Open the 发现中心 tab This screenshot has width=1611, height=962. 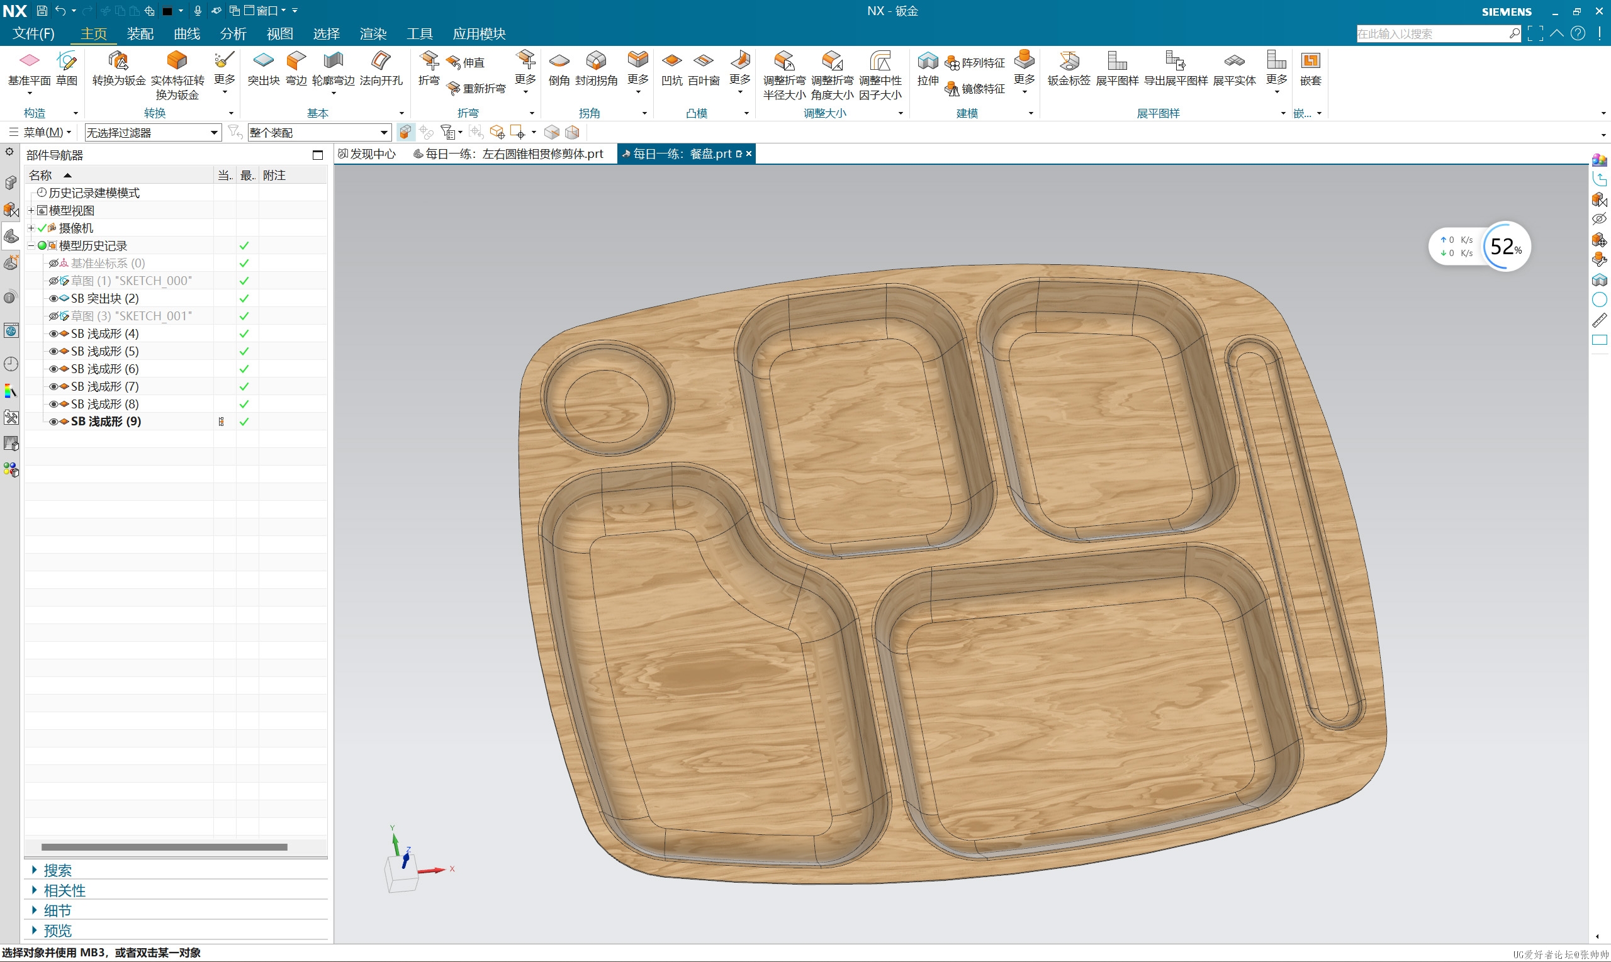367,154
